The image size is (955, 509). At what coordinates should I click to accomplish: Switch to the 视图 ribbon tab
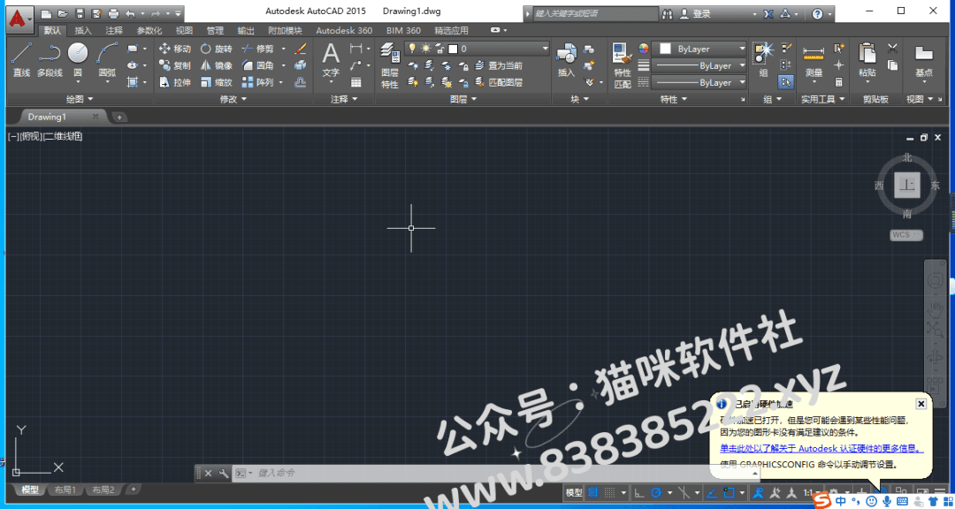[x=184, y=30]
